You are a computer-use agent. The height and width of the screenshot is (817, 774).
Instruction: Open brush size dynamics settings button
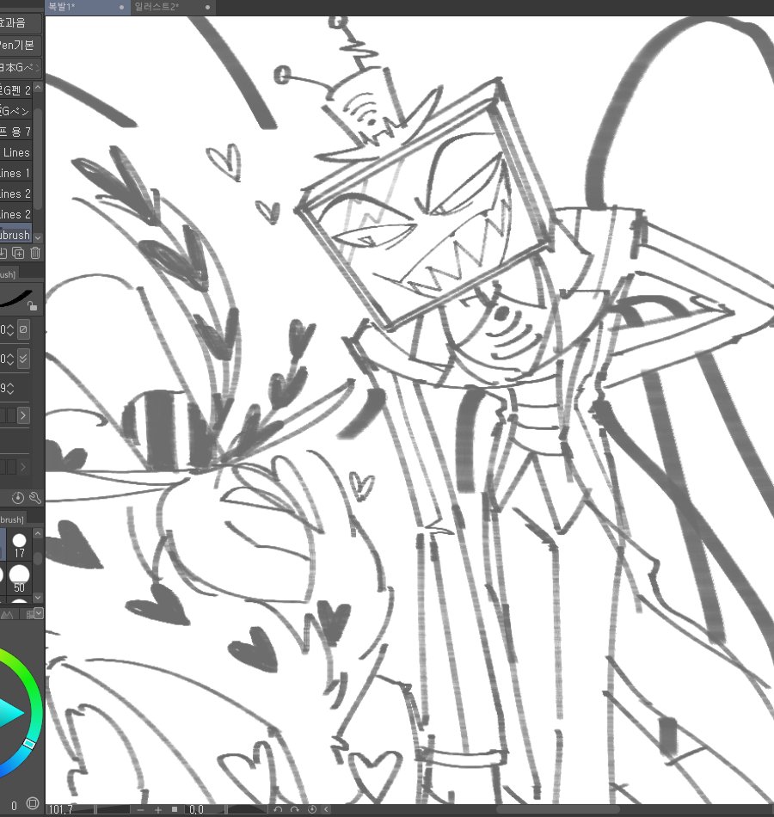23,330
